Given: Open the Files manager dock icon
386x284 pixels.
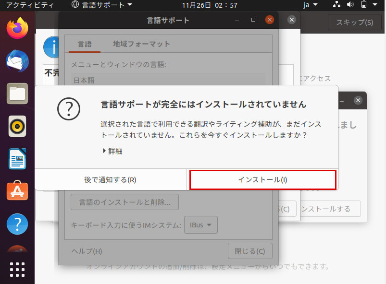Looking at the screenshot, I should click(x=17, y=94).
